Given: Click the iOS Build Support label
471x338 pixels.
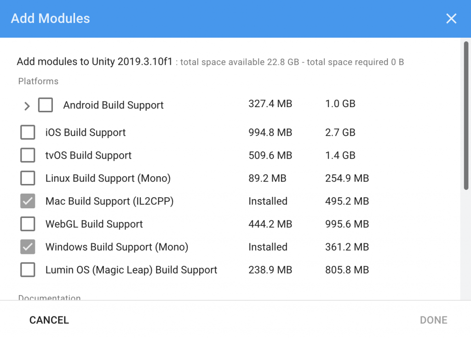Looking at the screenshot, I should pos(86,132).
